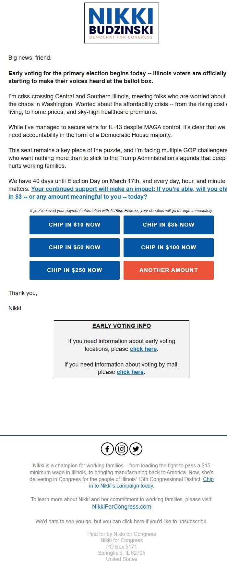Visit NikkiForCongress.com

pyautogui.click(x=121, y=506)
